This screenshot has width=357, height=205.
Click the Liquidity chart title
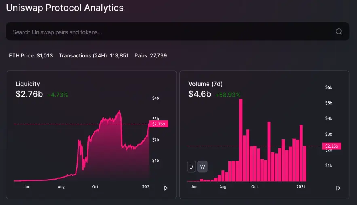pyautogui.click(x=27, y=84)
